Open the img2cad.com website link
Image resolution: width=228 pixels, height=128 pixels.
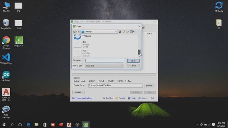tap(82, 98)
